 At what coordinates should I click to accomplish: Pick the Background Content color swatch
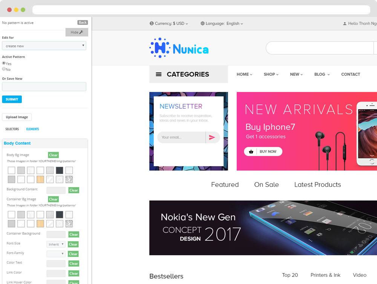pyautogui.click(x=56, y=190)
